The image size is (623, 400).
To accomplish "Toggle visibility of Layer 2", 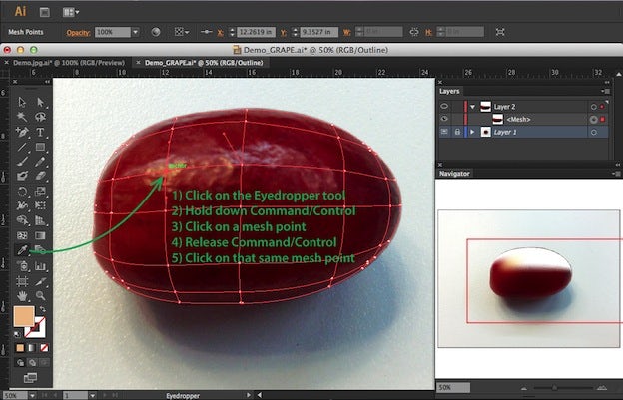I will [444, 106].
